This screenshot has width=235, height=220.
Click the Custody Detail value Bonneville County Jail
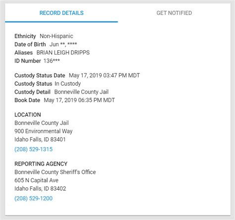pyautogui.click(x=81, y=92)
